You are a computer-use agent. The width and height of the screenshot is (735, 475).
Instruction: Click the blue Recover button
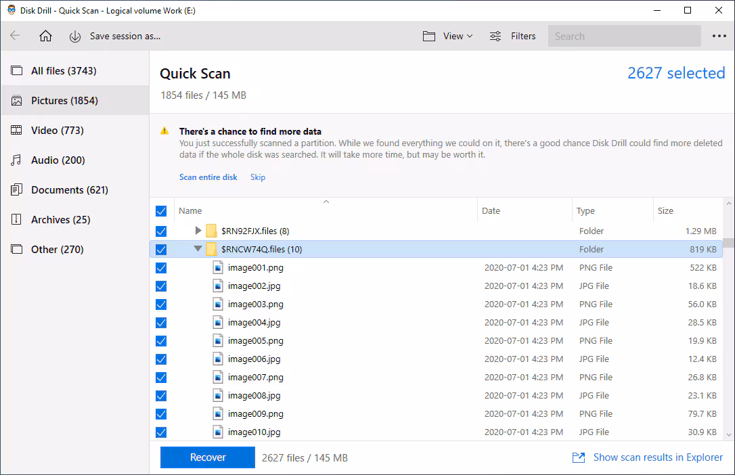pyautogui.click(x=208, y=457)
